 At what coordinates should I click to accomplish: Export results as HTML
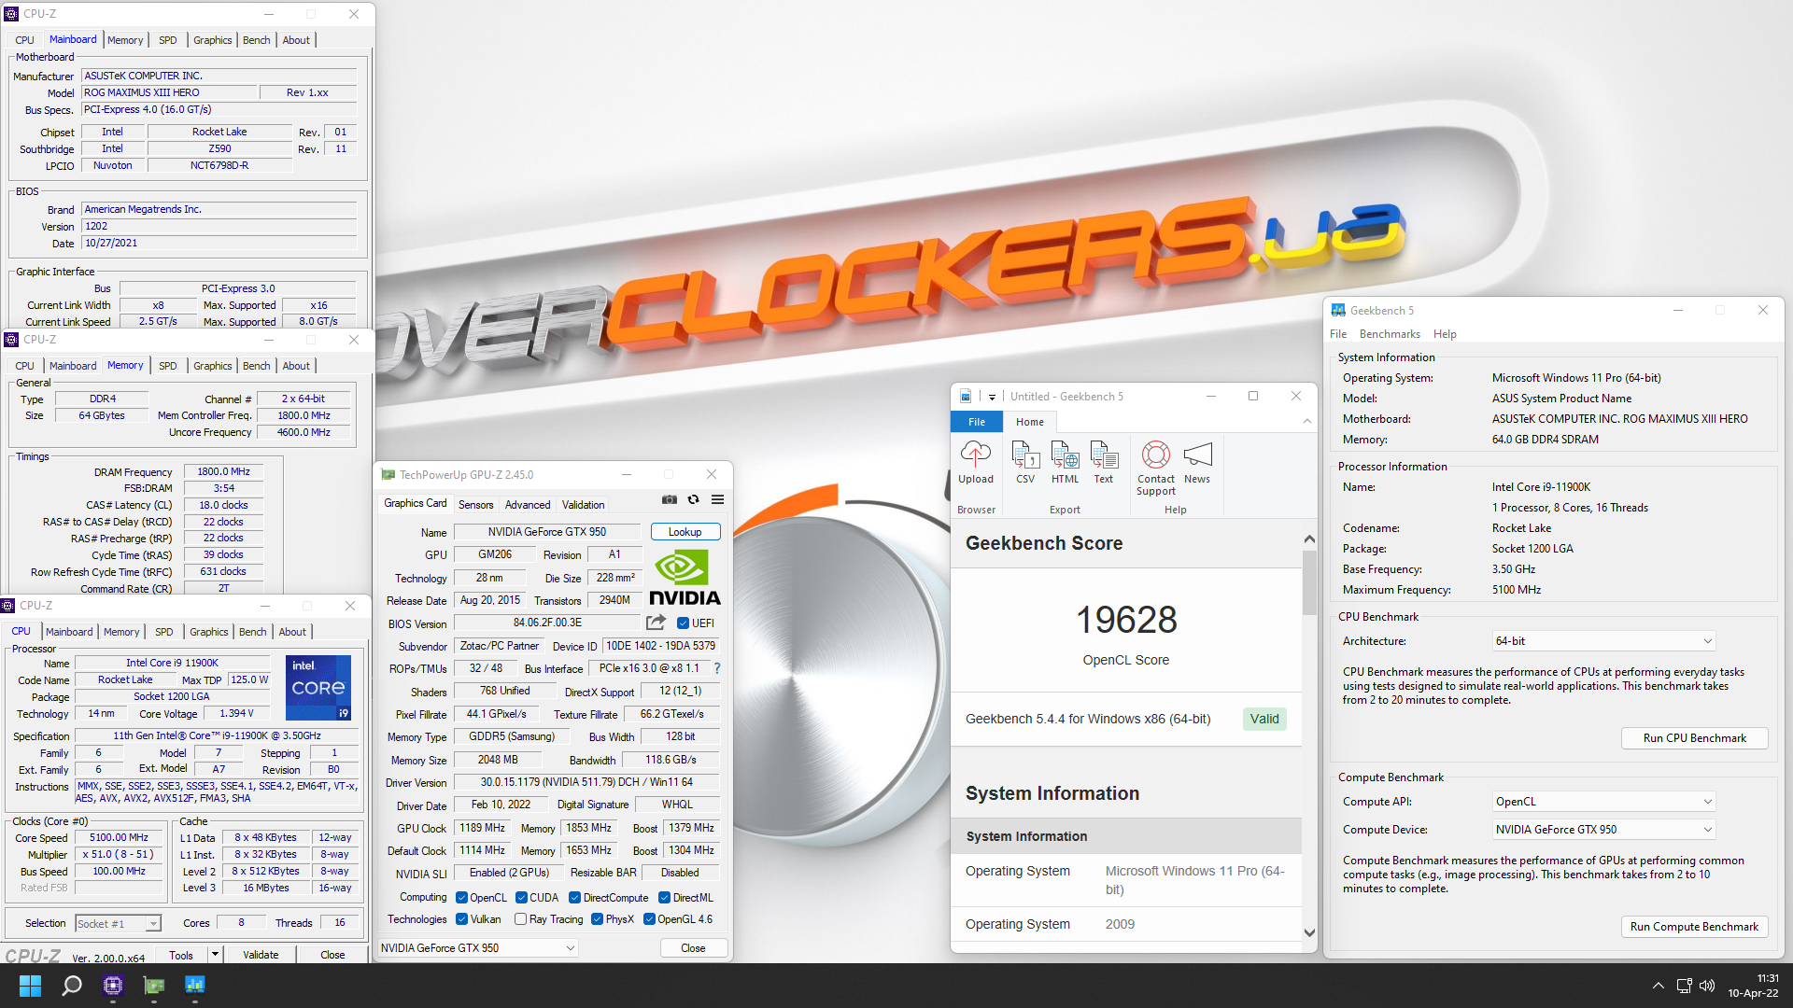(x=1065, y=462)
